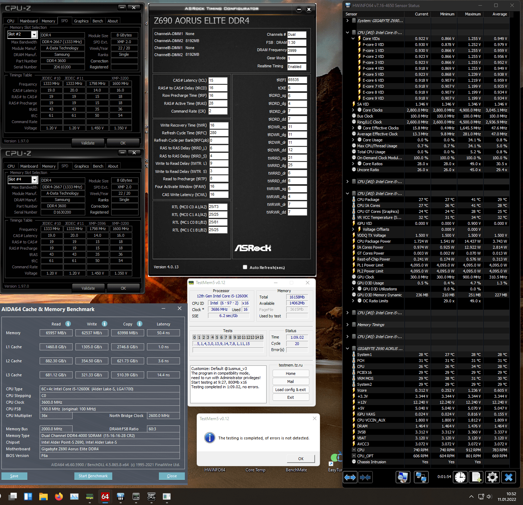
Task: Open Task View from taskbar
Action: coord(13,496)
